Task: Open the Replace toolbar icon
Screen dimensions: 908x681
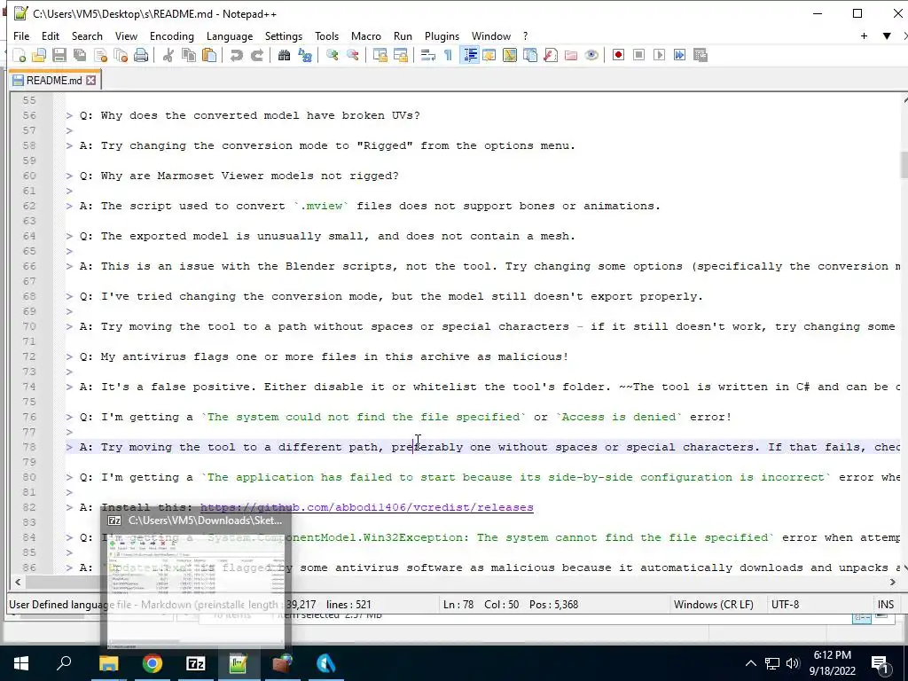Action: 305,55
